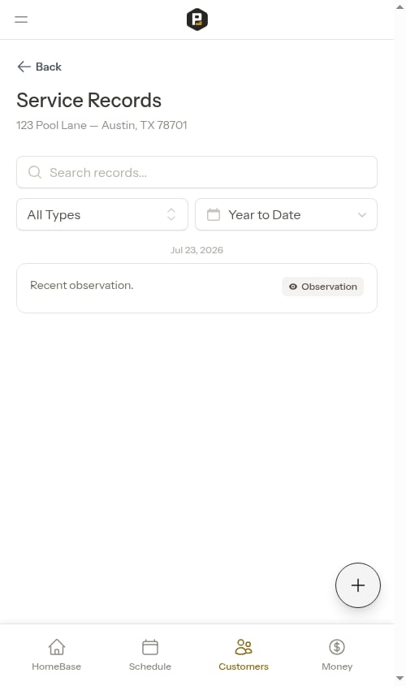The image size is (406, 686).
Task: Switch to the Schedule tab
Action: [x=150, y=654]
